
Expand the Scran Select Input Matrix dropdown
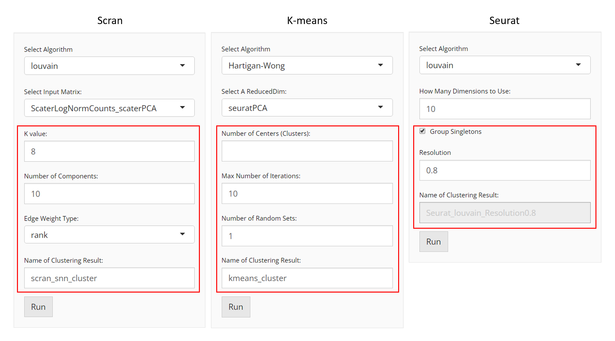tap(109, 108)
